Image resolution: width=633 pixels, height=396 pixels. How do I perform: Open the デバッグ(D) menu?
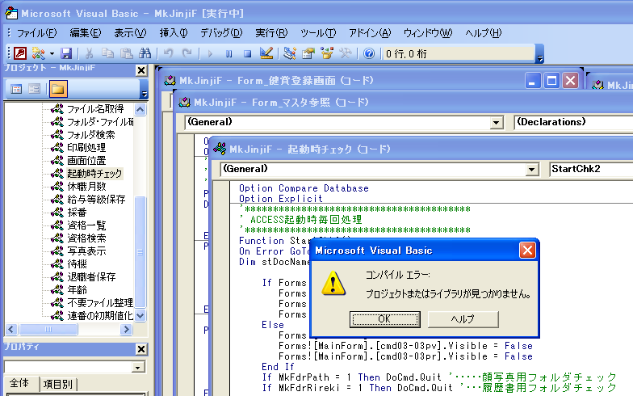click(x=221, y=32)
